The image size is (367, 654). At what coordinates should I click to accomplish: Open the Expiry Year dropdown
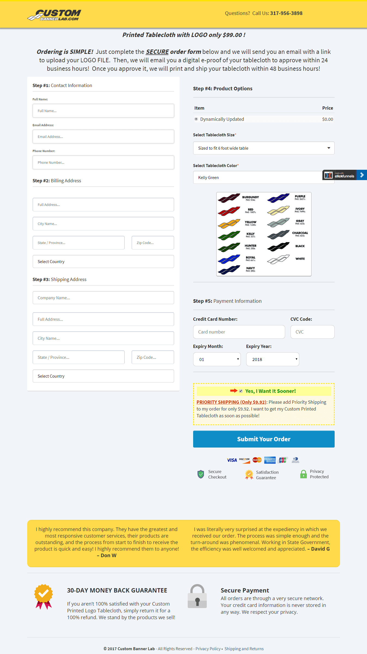coord(272,359)
